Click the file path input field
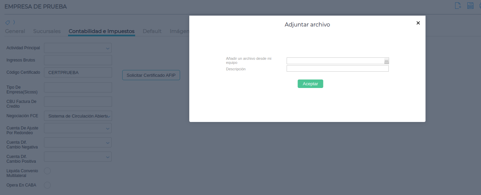This screenshot has height=195, width=481. (x=335, y=61)
